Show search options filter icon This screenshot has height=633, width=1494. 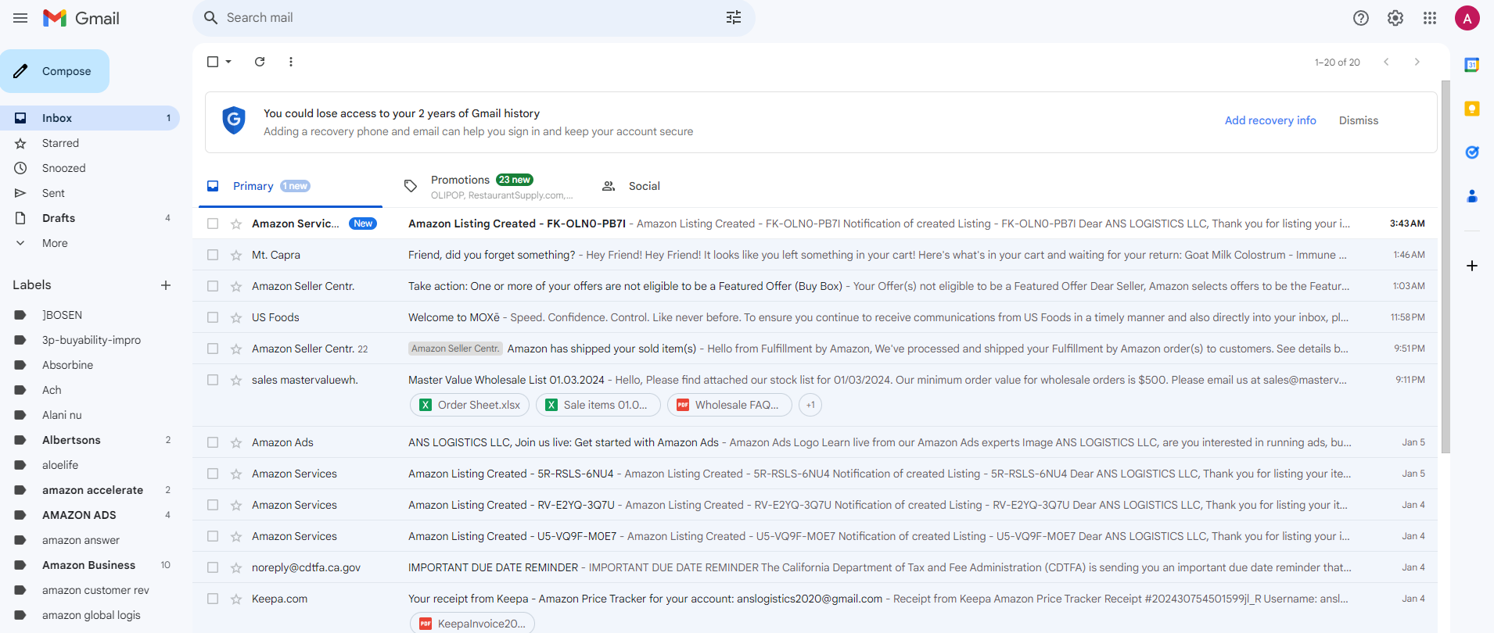tap(734, 18)
